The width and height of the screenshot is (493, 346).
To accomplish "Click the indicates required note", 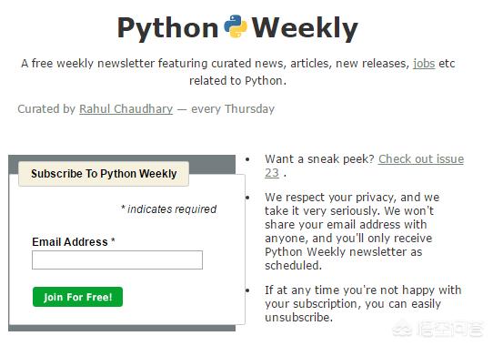I will tap(169, 209).
